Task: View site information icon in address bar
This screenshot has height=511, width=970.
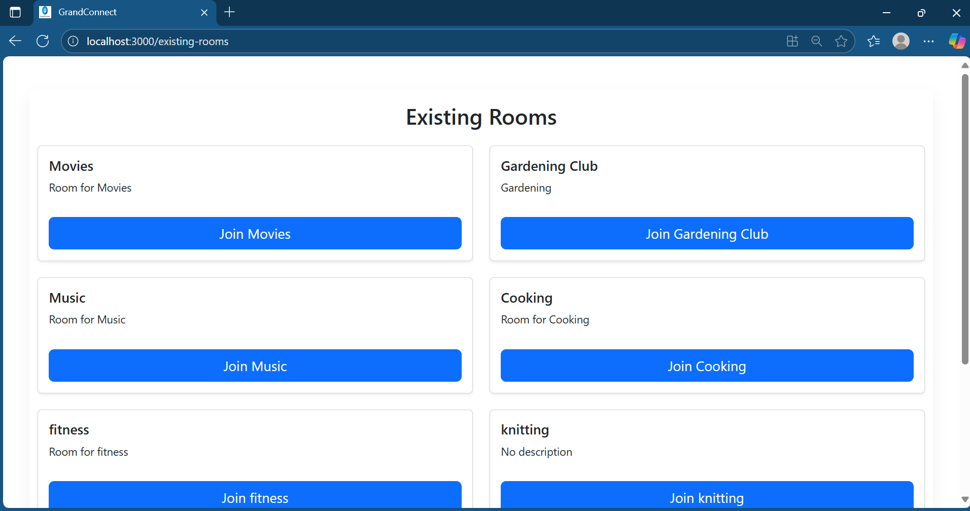Action: click(x=73, y=41)
